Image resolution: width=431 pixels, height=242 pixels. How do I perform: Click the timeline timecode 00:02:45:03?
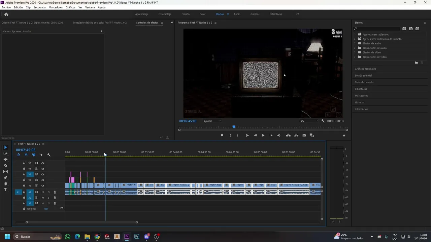26,150
